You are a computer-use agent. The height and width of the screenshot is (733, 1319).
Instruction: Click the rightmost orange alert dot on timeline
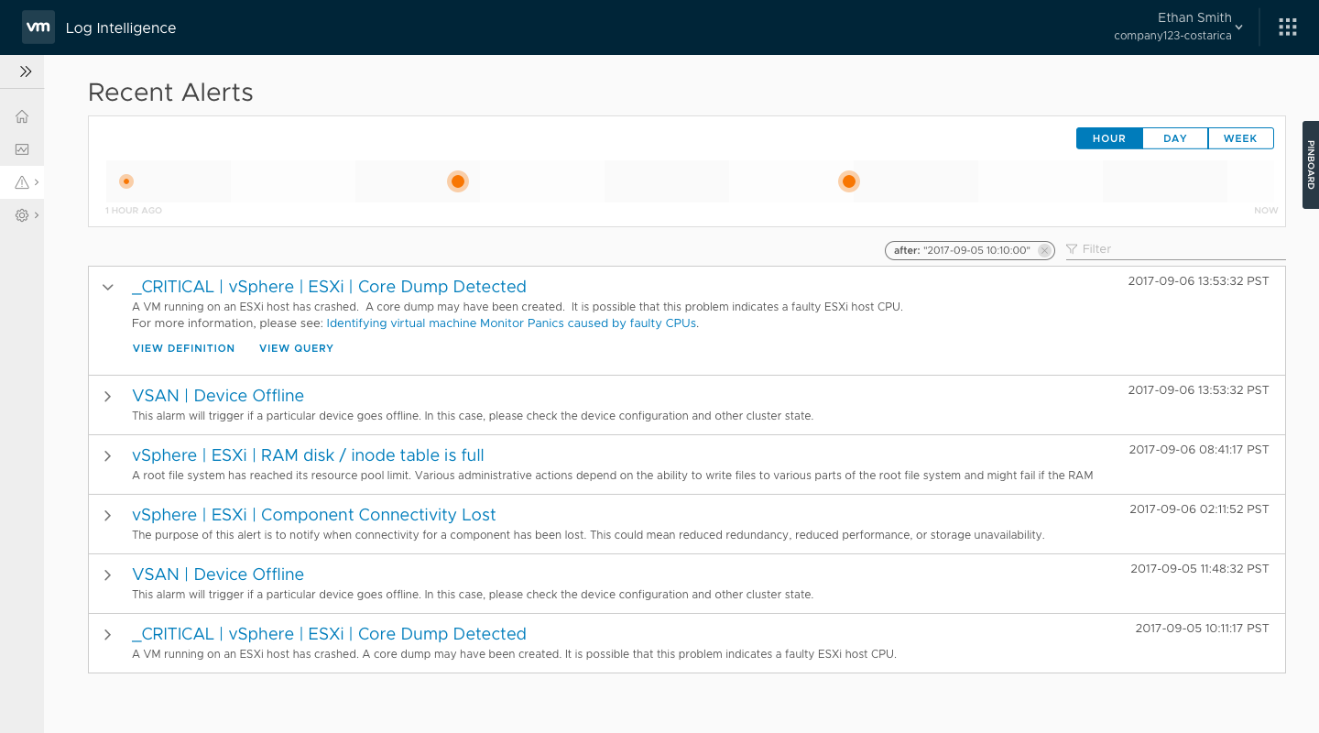pos(849,181)
